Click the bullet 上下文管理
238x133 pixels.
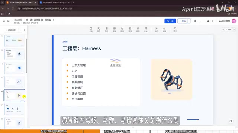coord(78,65)
